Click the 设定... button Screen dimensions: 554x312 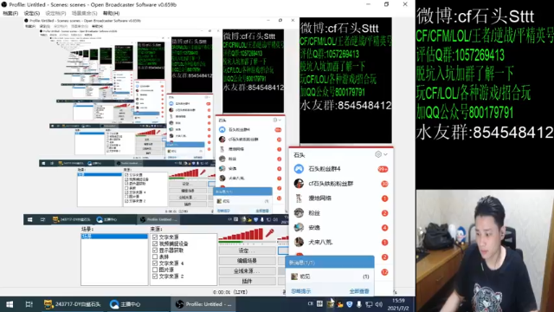(x=247, y=250)
